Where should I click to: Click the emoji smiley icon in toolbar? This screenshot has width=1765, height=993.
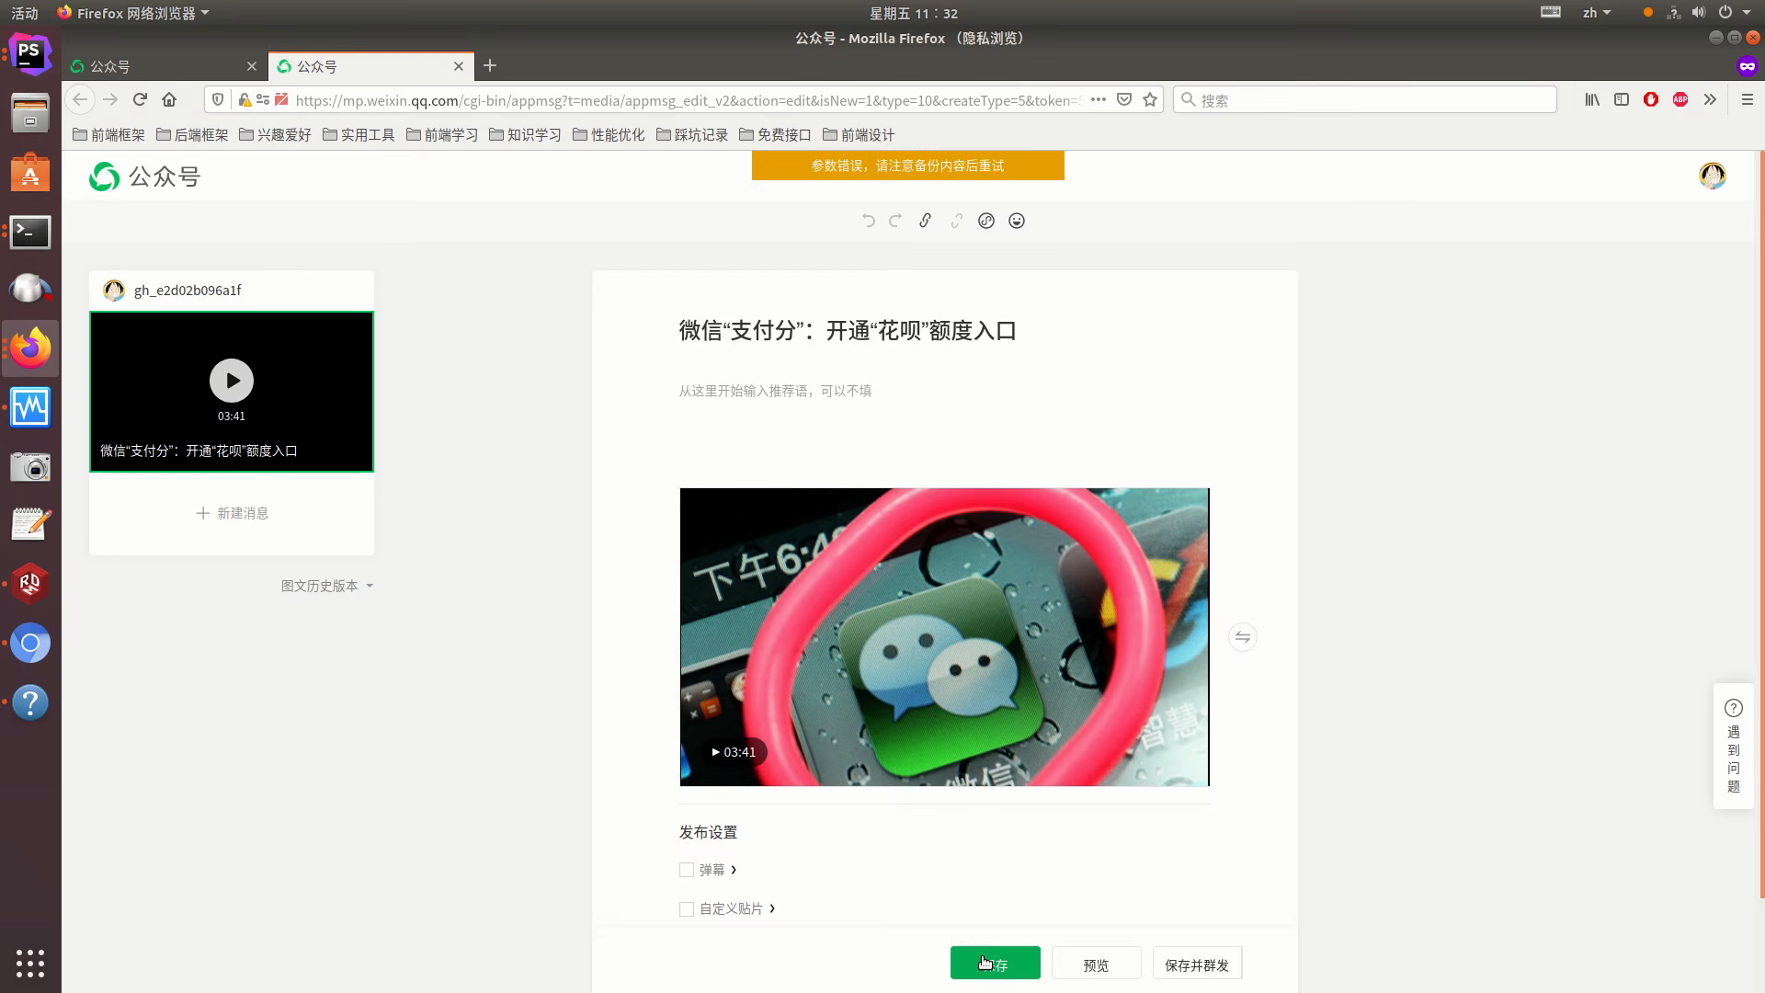(x=1017, y=221)
